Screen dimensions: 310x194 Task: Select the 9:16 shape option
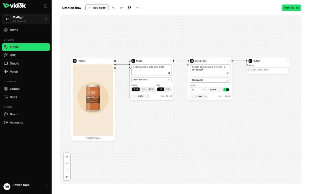tap(136, 89)
